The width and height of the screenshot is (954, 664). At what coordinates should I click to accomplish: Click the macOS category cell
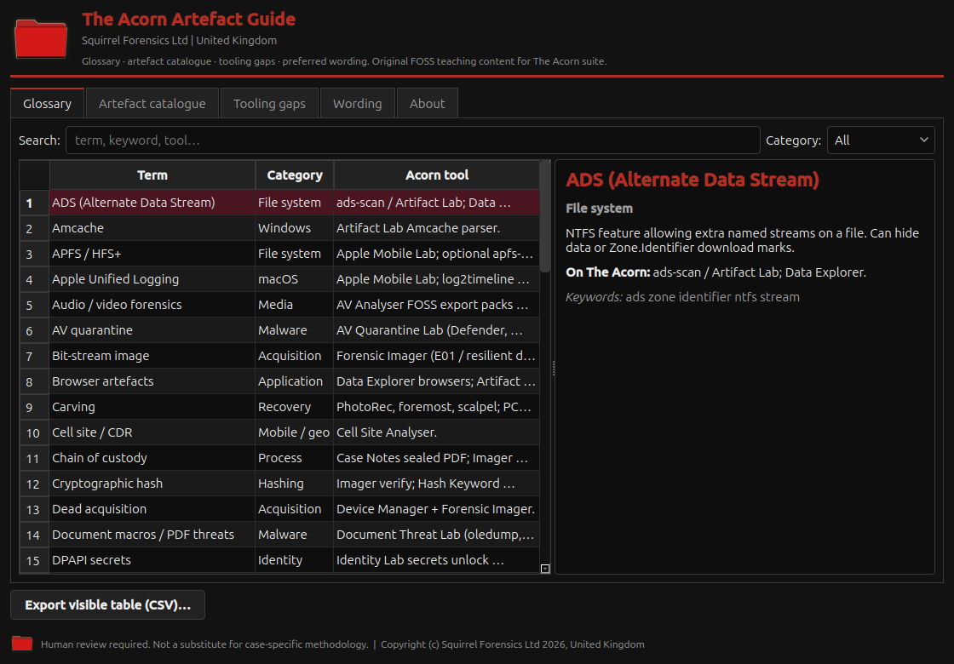(x=295, y=279)
